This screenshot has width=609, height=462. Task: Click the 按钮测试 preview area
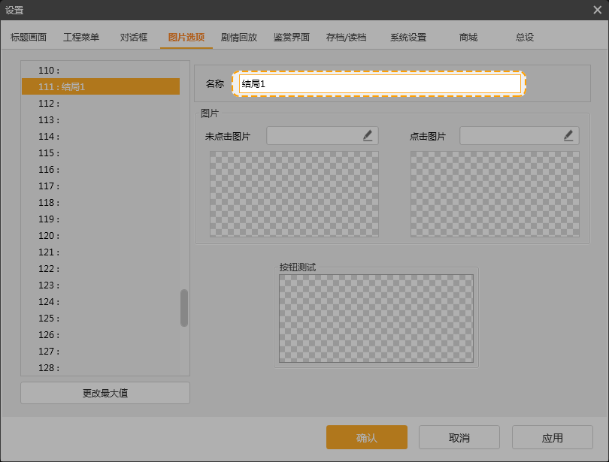coord(376,317)
